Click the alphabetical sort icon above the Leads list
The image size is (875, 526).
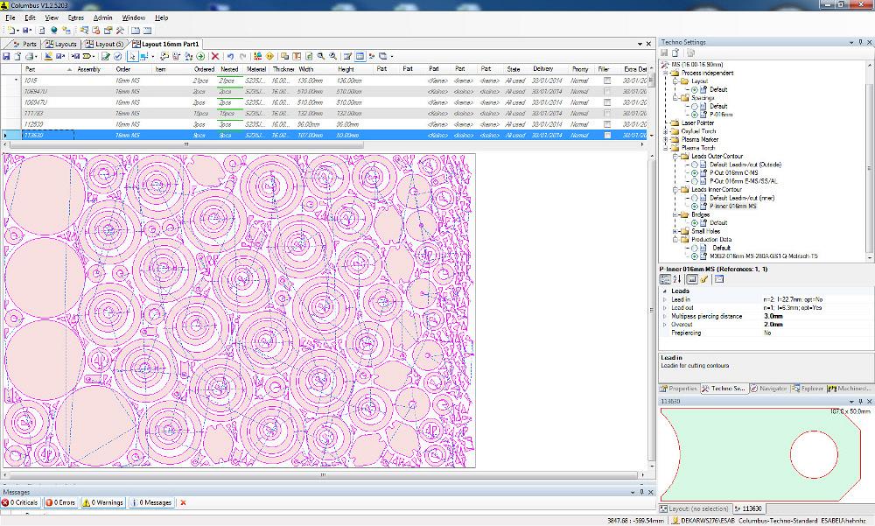677,277
